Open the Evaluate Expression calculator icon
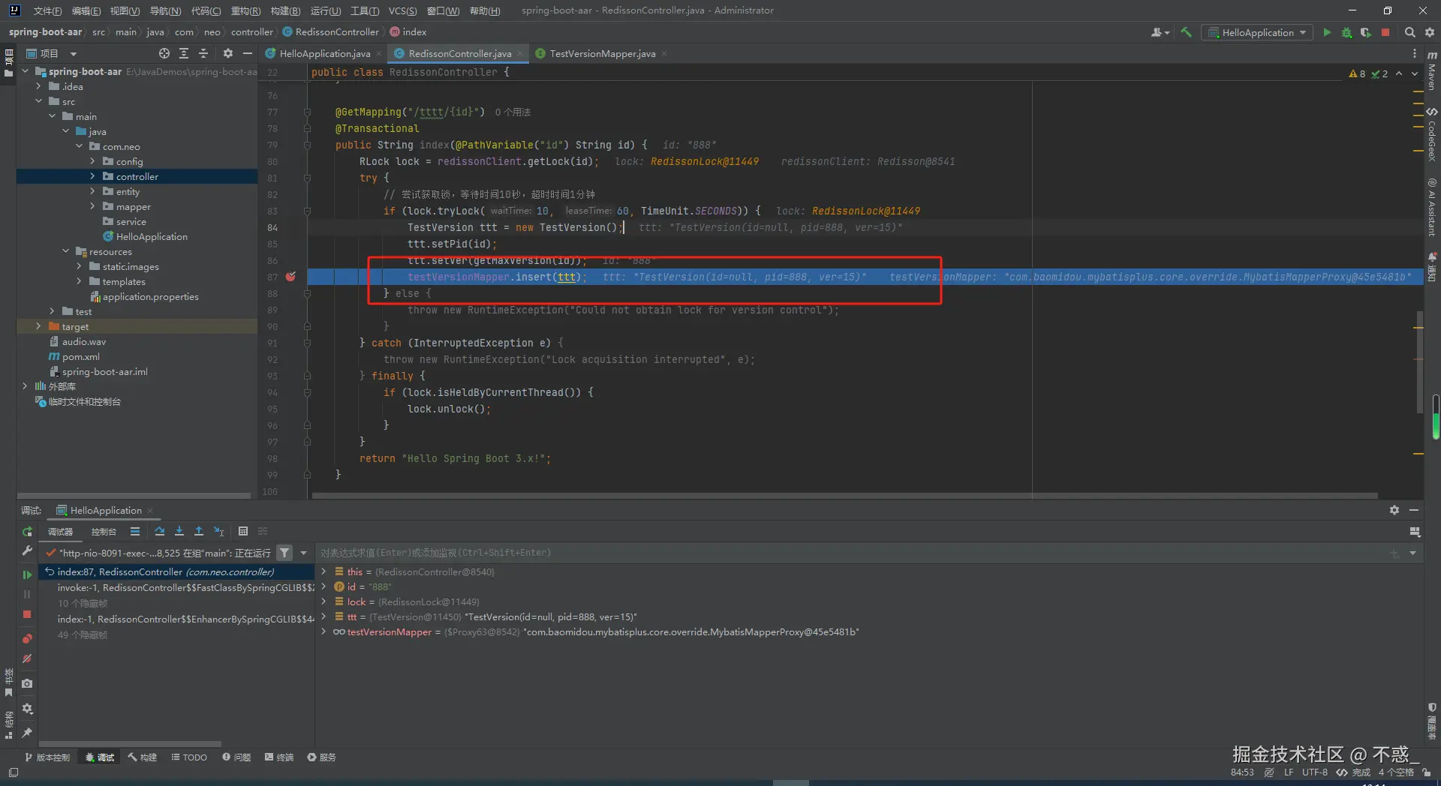The image size is (1441, 786). click(x=243, y=532)
